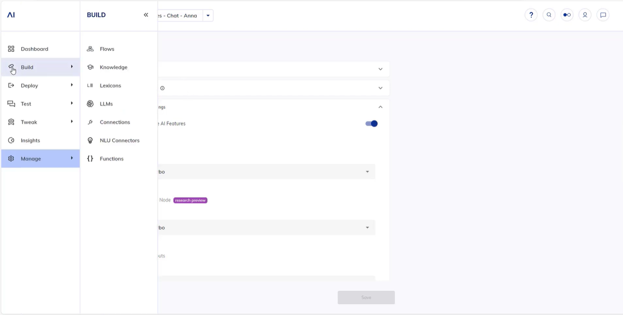Expand the Build submenu arrow
The image size is (623, 315).
[72, 67]
